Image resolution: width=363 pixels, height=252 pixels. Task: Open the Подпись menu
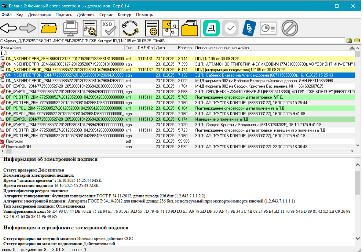[64, 15]
